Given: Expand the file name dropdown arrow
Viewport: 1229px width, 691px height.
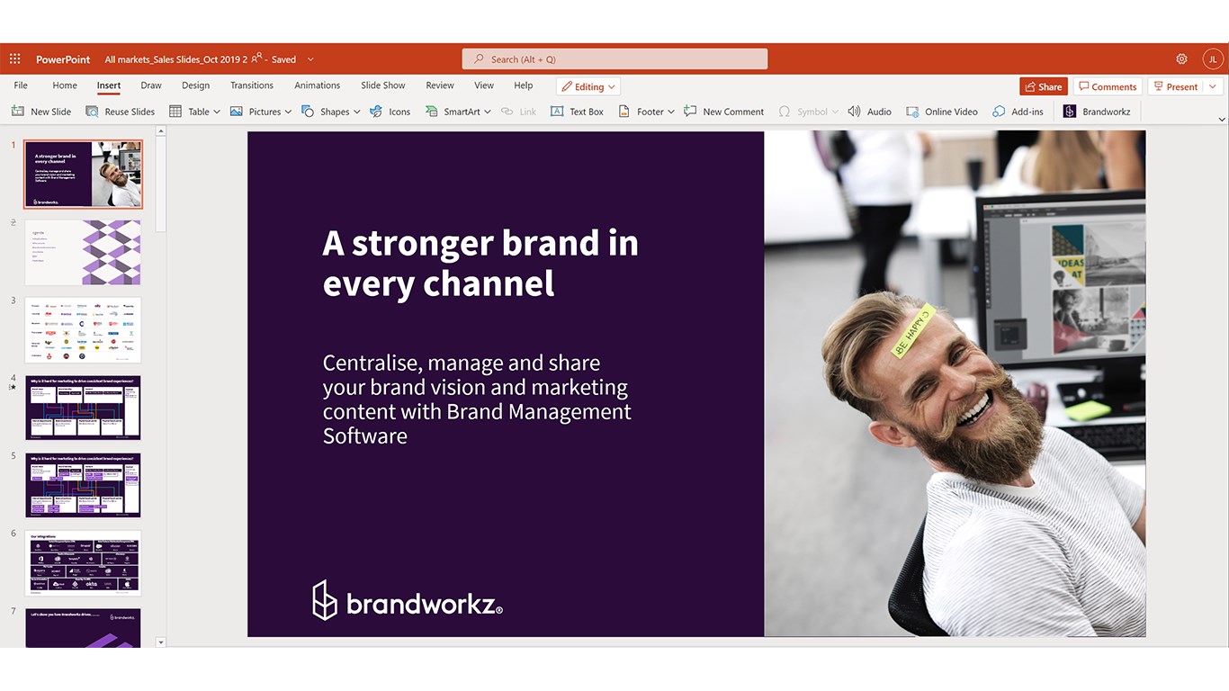Looking at the screenshot, I should [310, 59].
